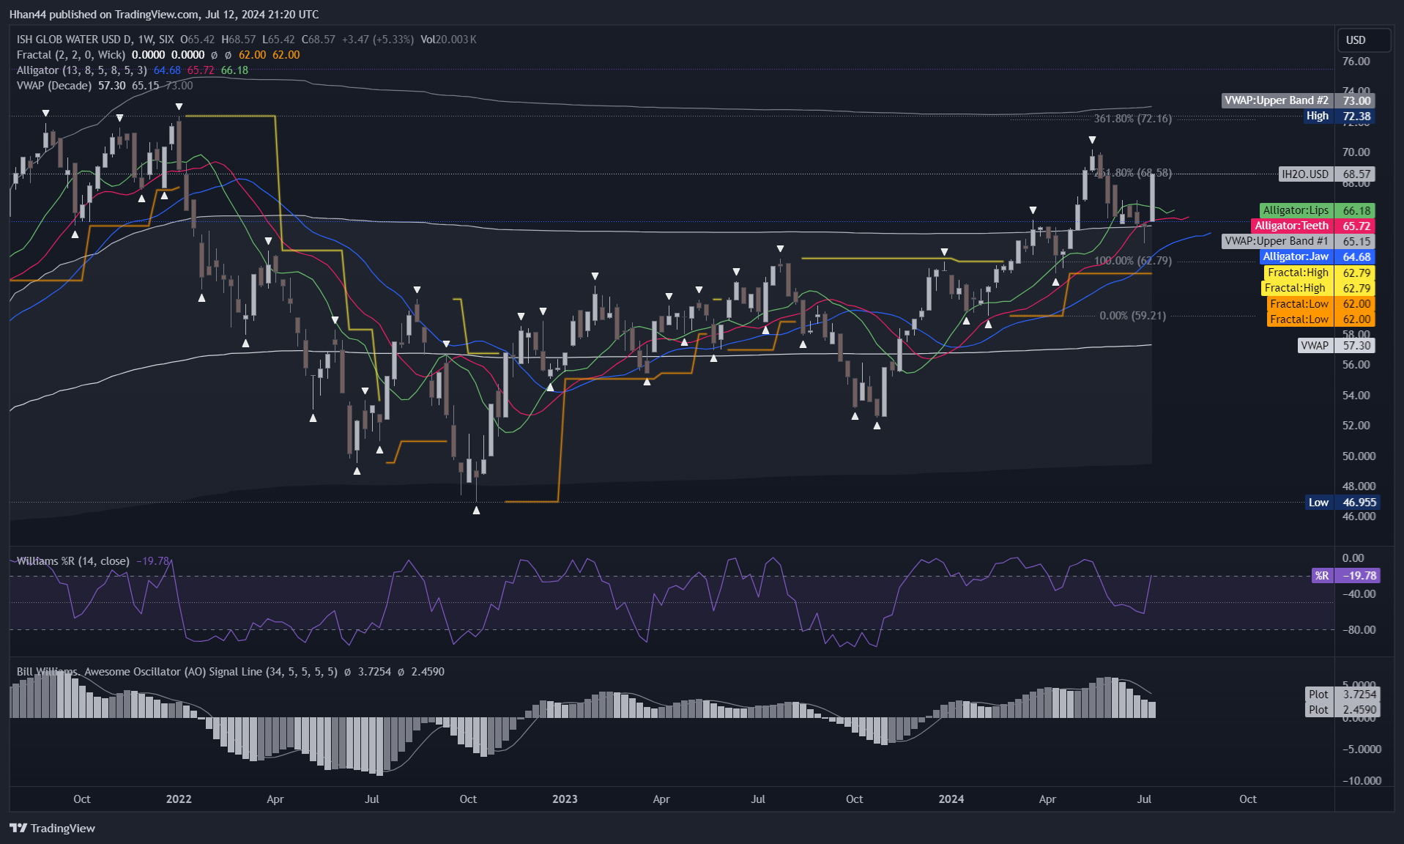Image resolution: width=1404 pixels, height=844 pixels.
Task: Click the 50.000 price scale value
Action: (1359, 456)
